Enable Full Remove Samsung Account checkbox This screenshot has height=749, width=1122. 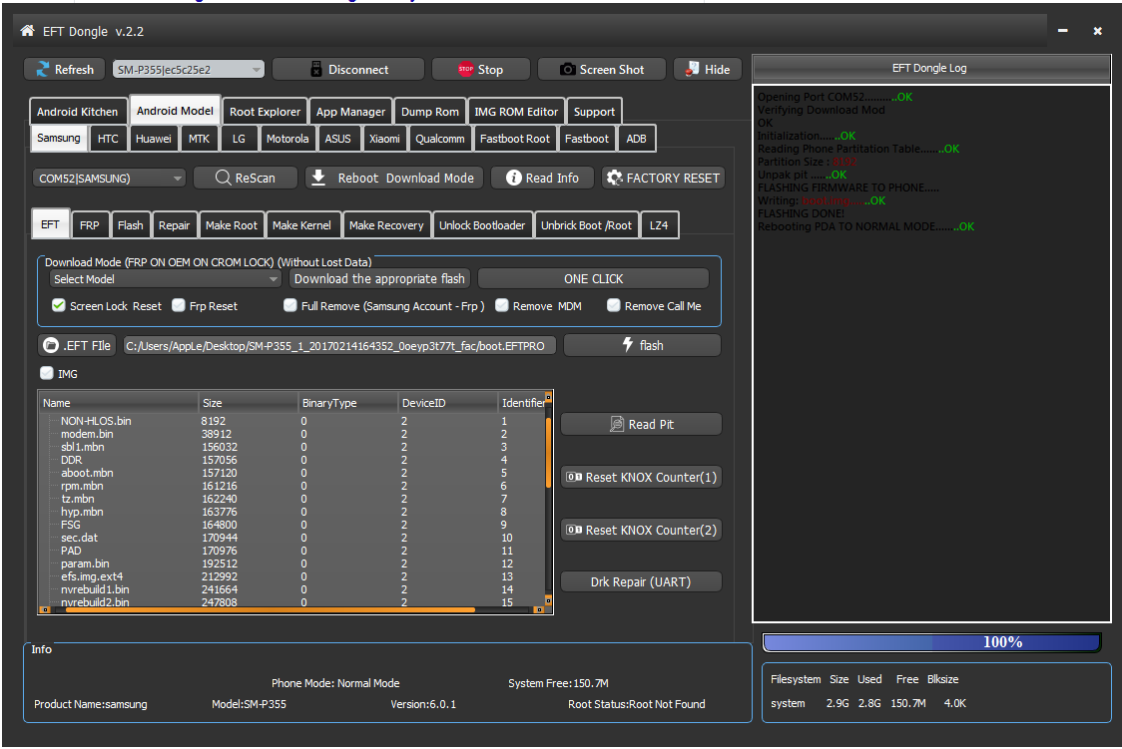click(x=289, y=306)
